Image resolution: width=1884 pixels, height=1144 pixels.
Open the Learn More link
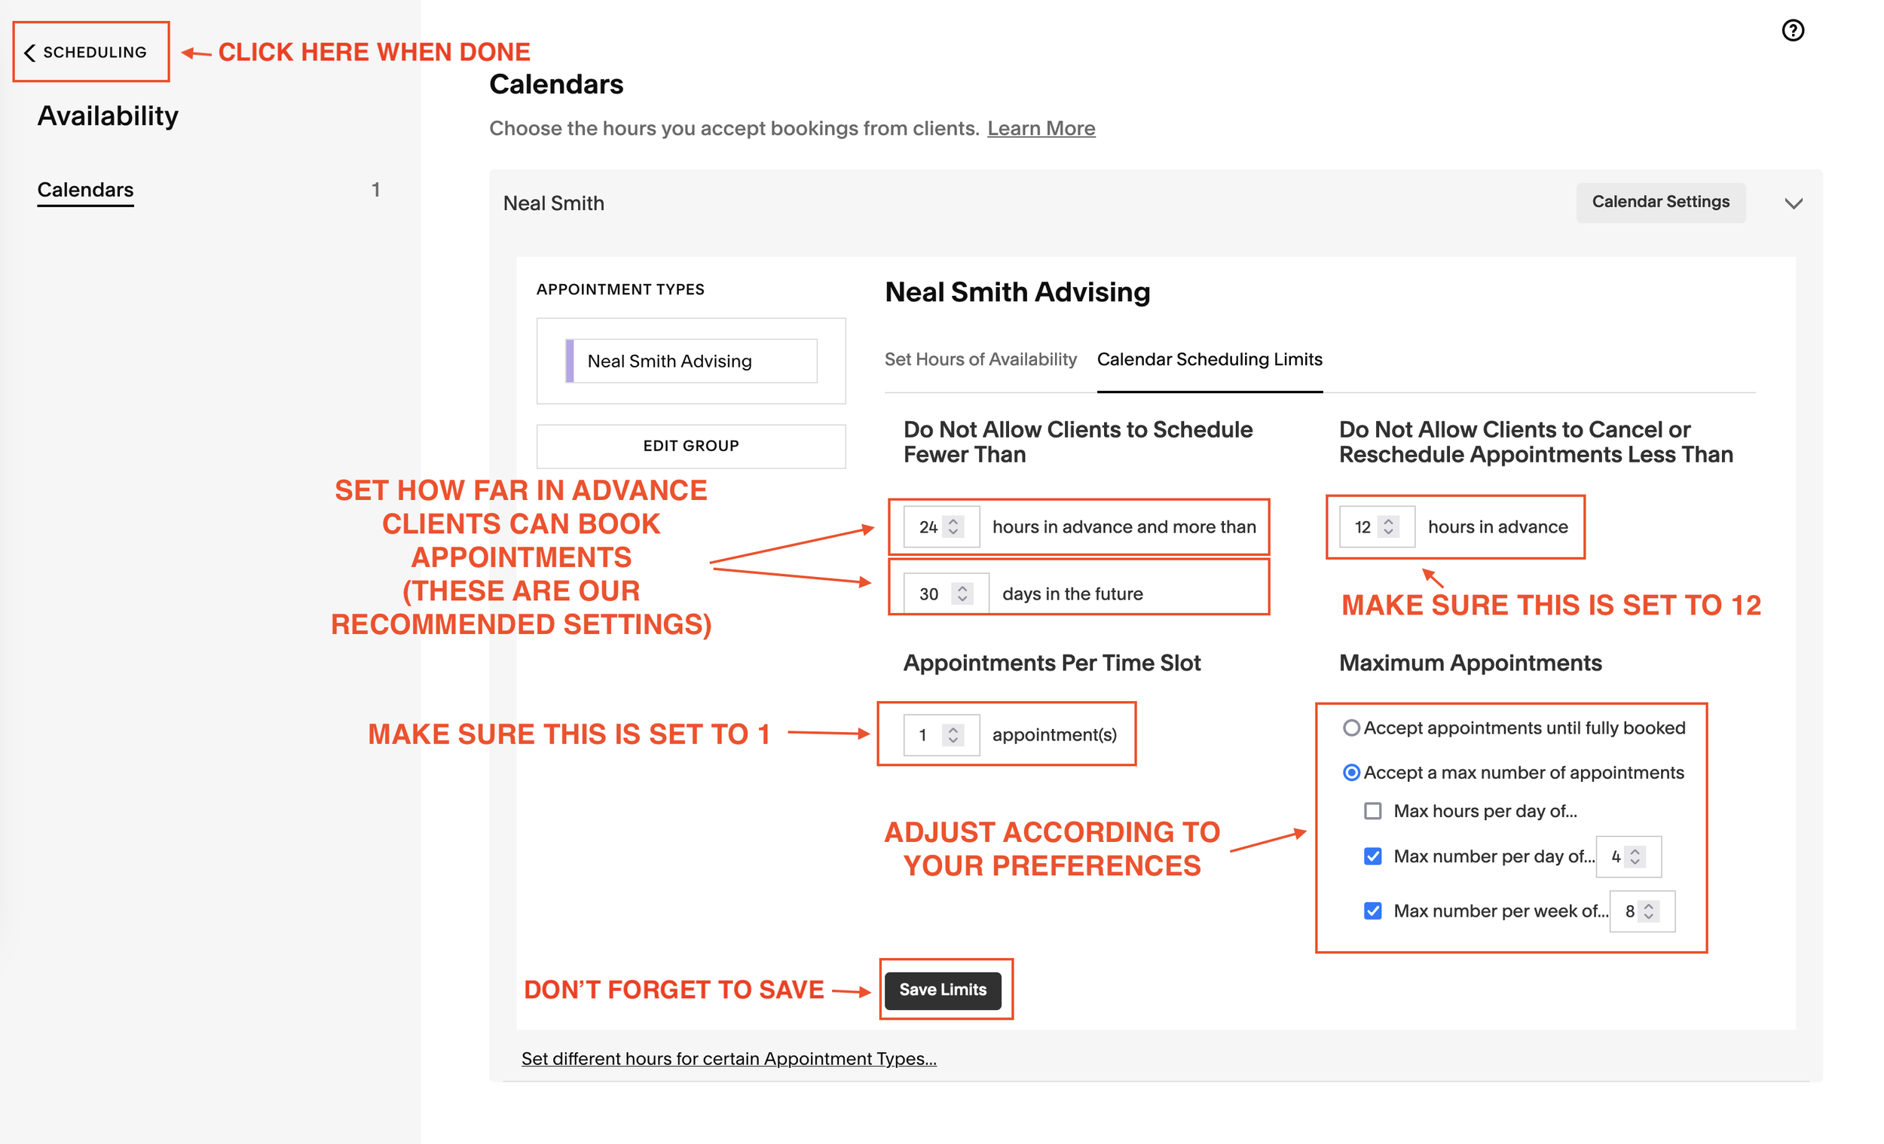point(1041,128)
